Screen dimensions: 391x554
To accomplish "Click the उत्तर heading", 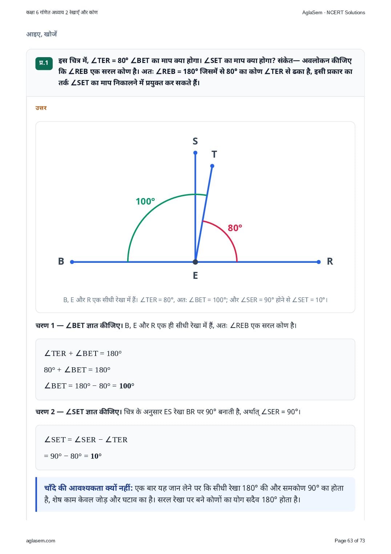I will point(41,108).
